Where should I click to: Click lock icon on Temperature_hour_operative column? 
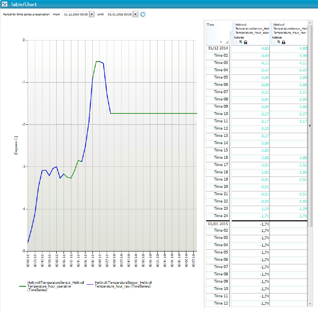coord(245,42)
